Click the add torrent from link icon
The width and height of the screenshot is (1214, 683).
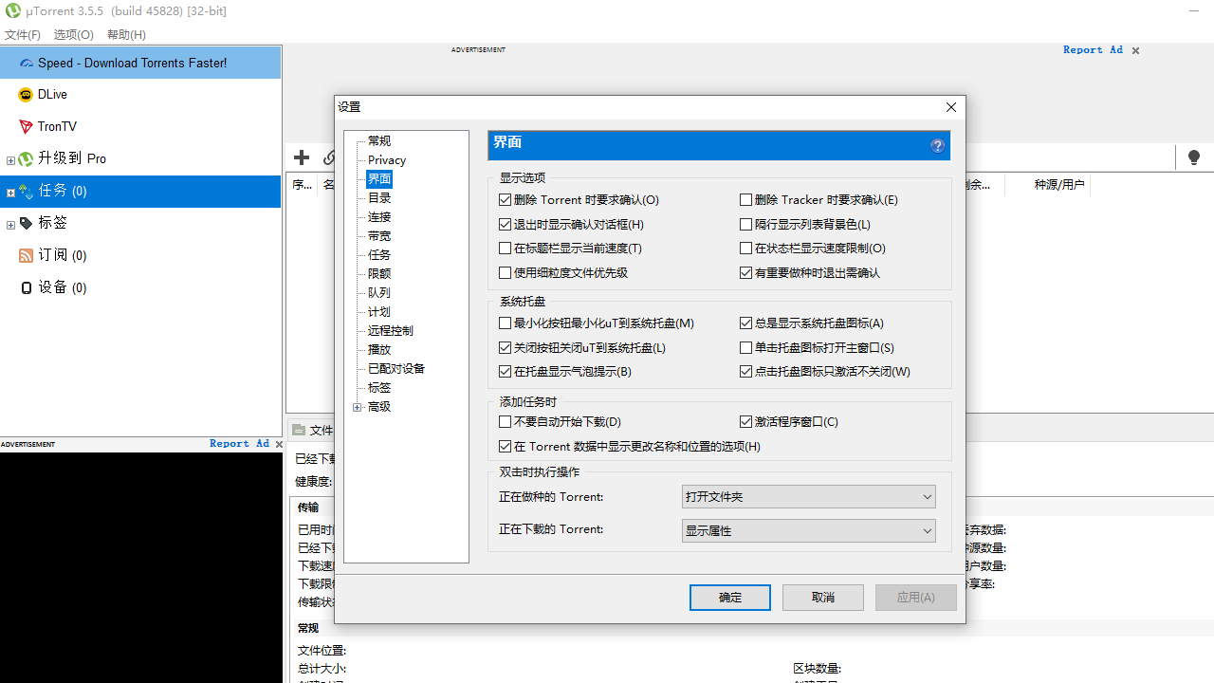[330, 157]
